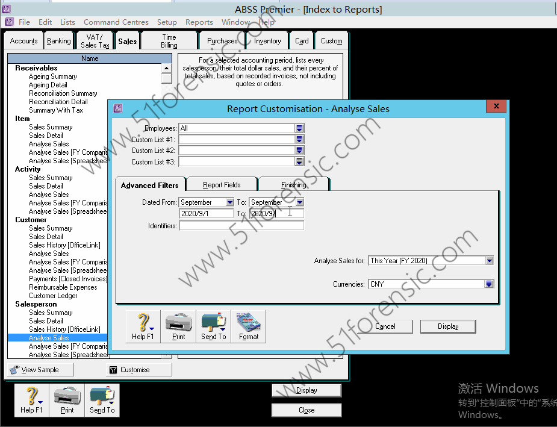Click the Help F1 icon at bottom left
The height and width of the screenshot is (427, 557).
(x=31, y=399)
